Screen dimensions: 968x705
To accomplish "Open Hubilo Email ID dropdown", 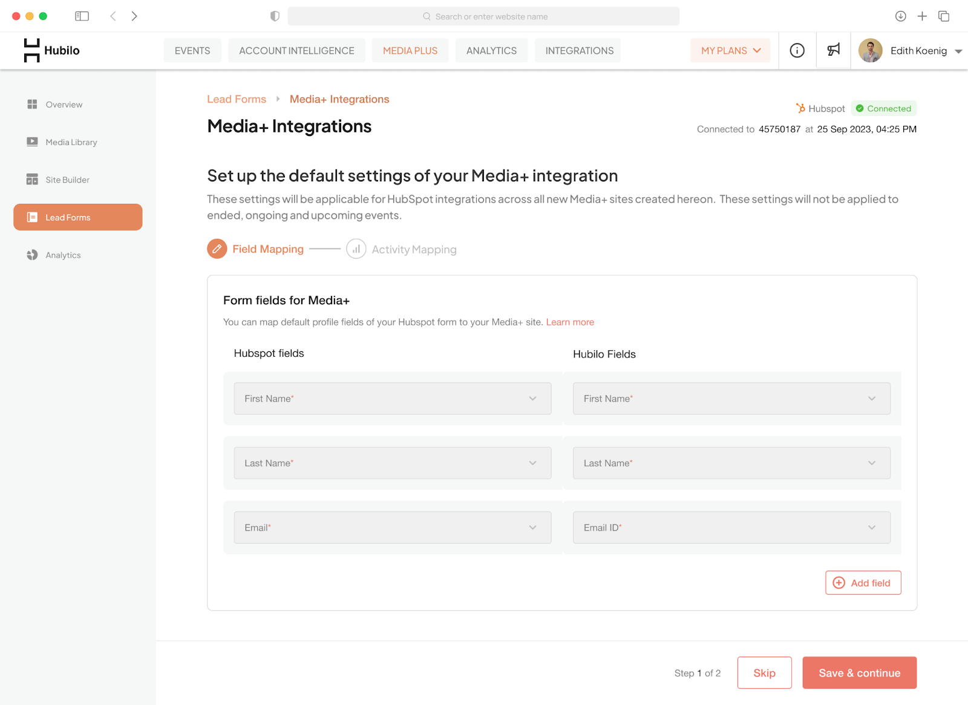I will [731, 527].
